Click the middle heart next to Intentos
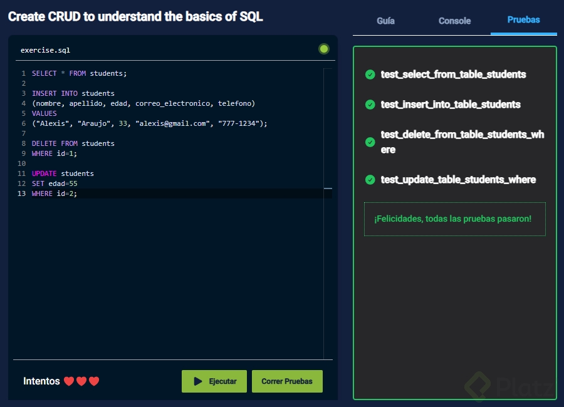 (81, 381)
